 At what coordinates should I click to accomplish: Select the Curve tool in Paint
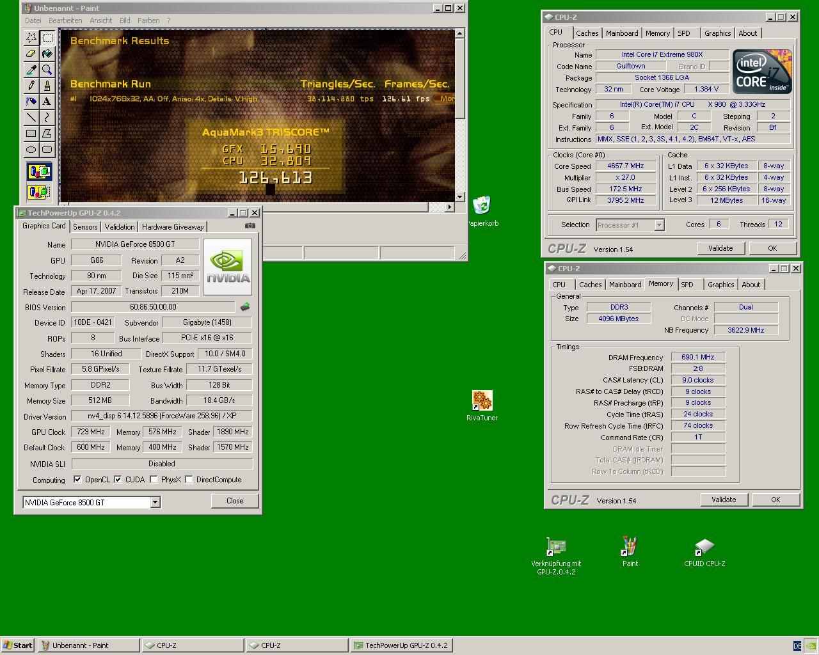(47, 118)
